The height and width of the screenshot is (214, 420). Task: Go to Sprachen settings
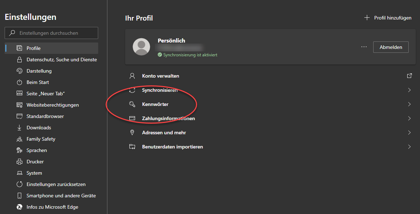tap(37, 150)
